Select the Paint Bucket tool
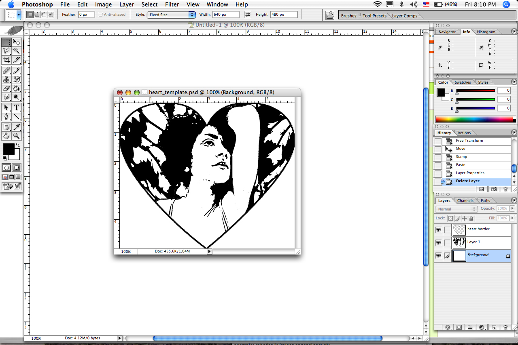 coord(17,88)
